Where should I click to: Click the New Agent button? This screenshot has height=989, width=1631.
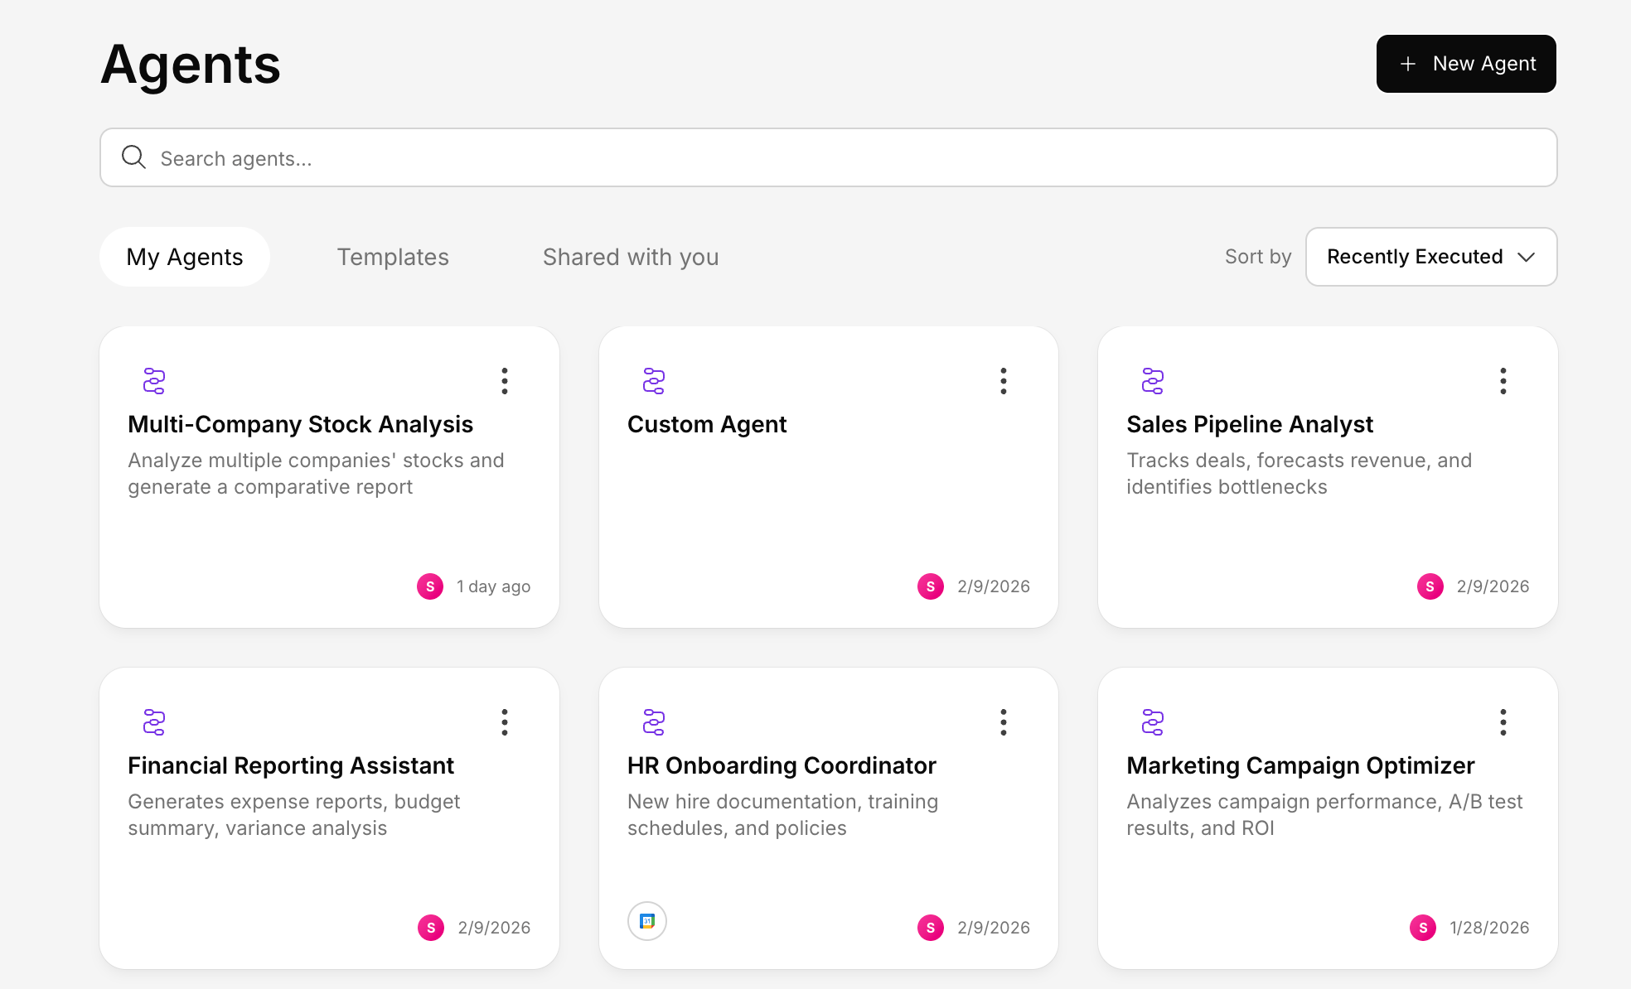[1465, 64]
